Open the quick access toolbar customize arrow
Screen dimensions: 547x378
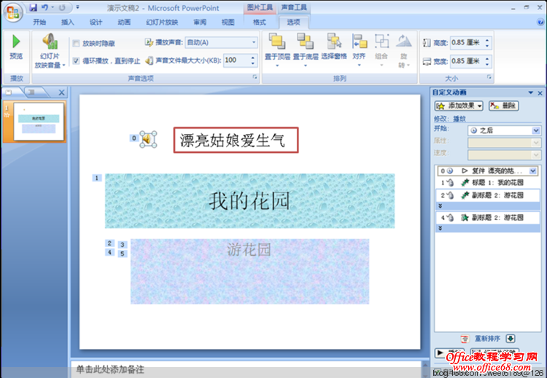click(x=77, y=7)
